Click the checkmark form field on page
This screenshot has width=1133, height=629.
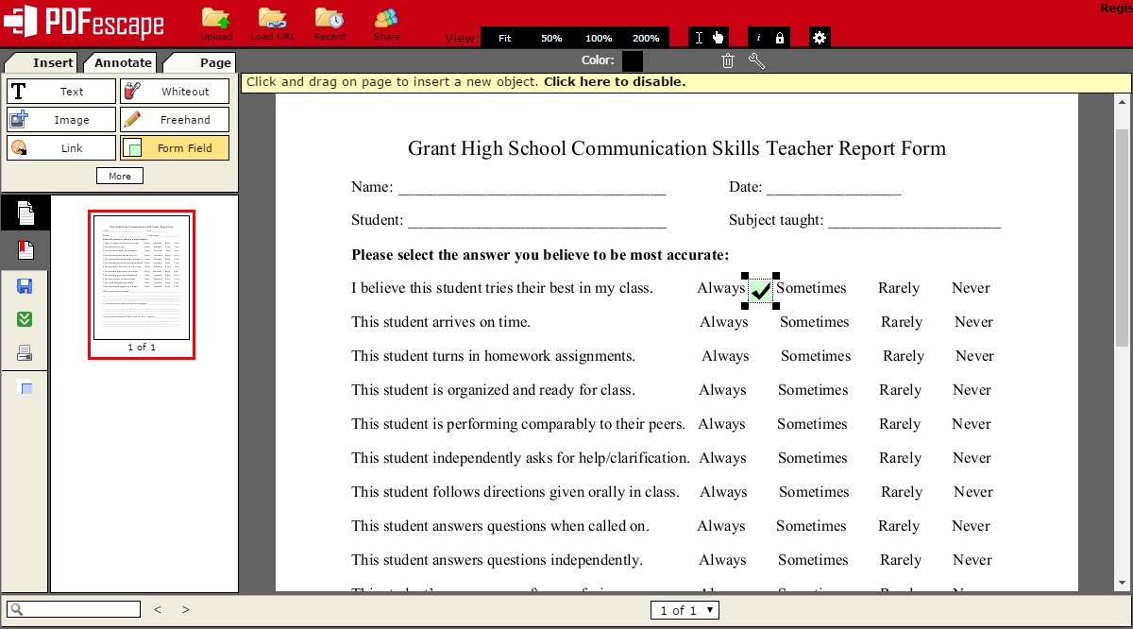[761, 291]
